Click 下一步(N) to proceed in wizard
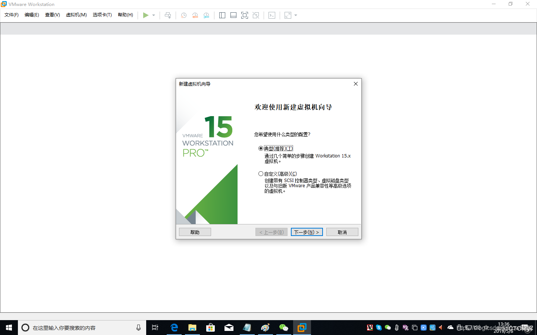 [307, 232]
